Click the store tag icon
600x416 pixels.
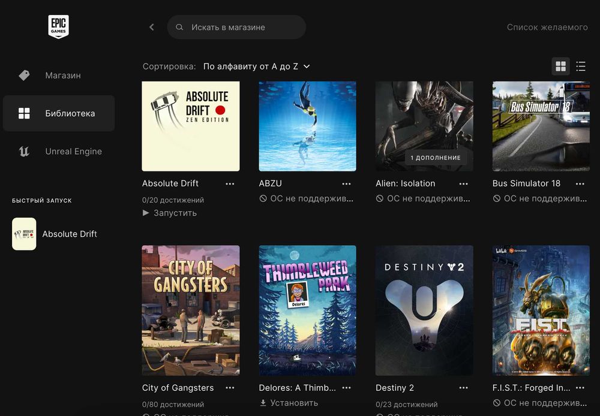[x=24, y=76]
